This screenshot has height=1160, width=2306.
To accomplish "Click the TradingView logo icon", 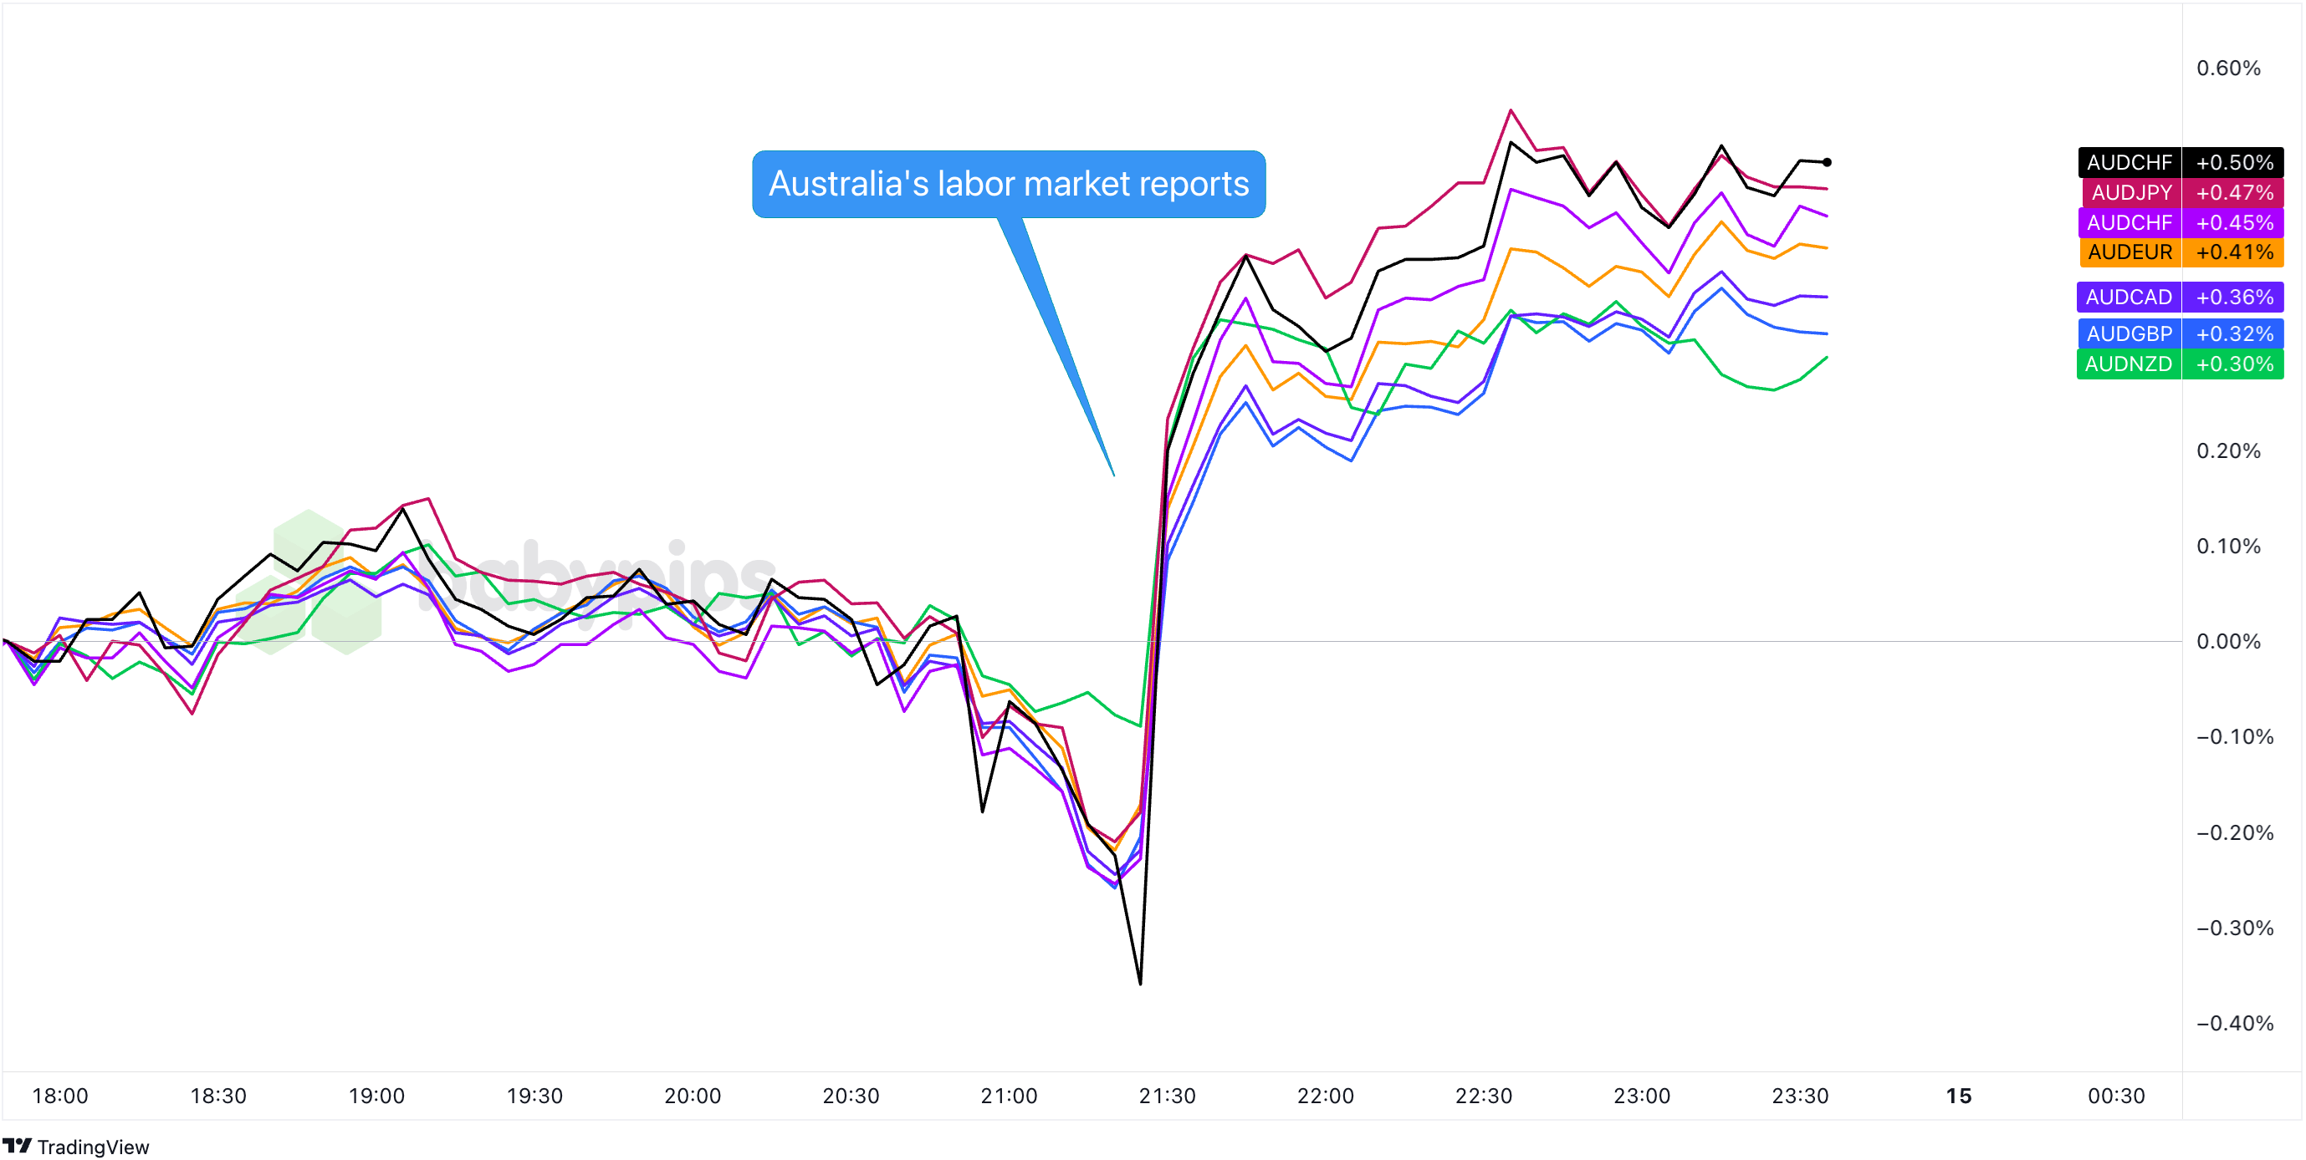I will 17,1146.
